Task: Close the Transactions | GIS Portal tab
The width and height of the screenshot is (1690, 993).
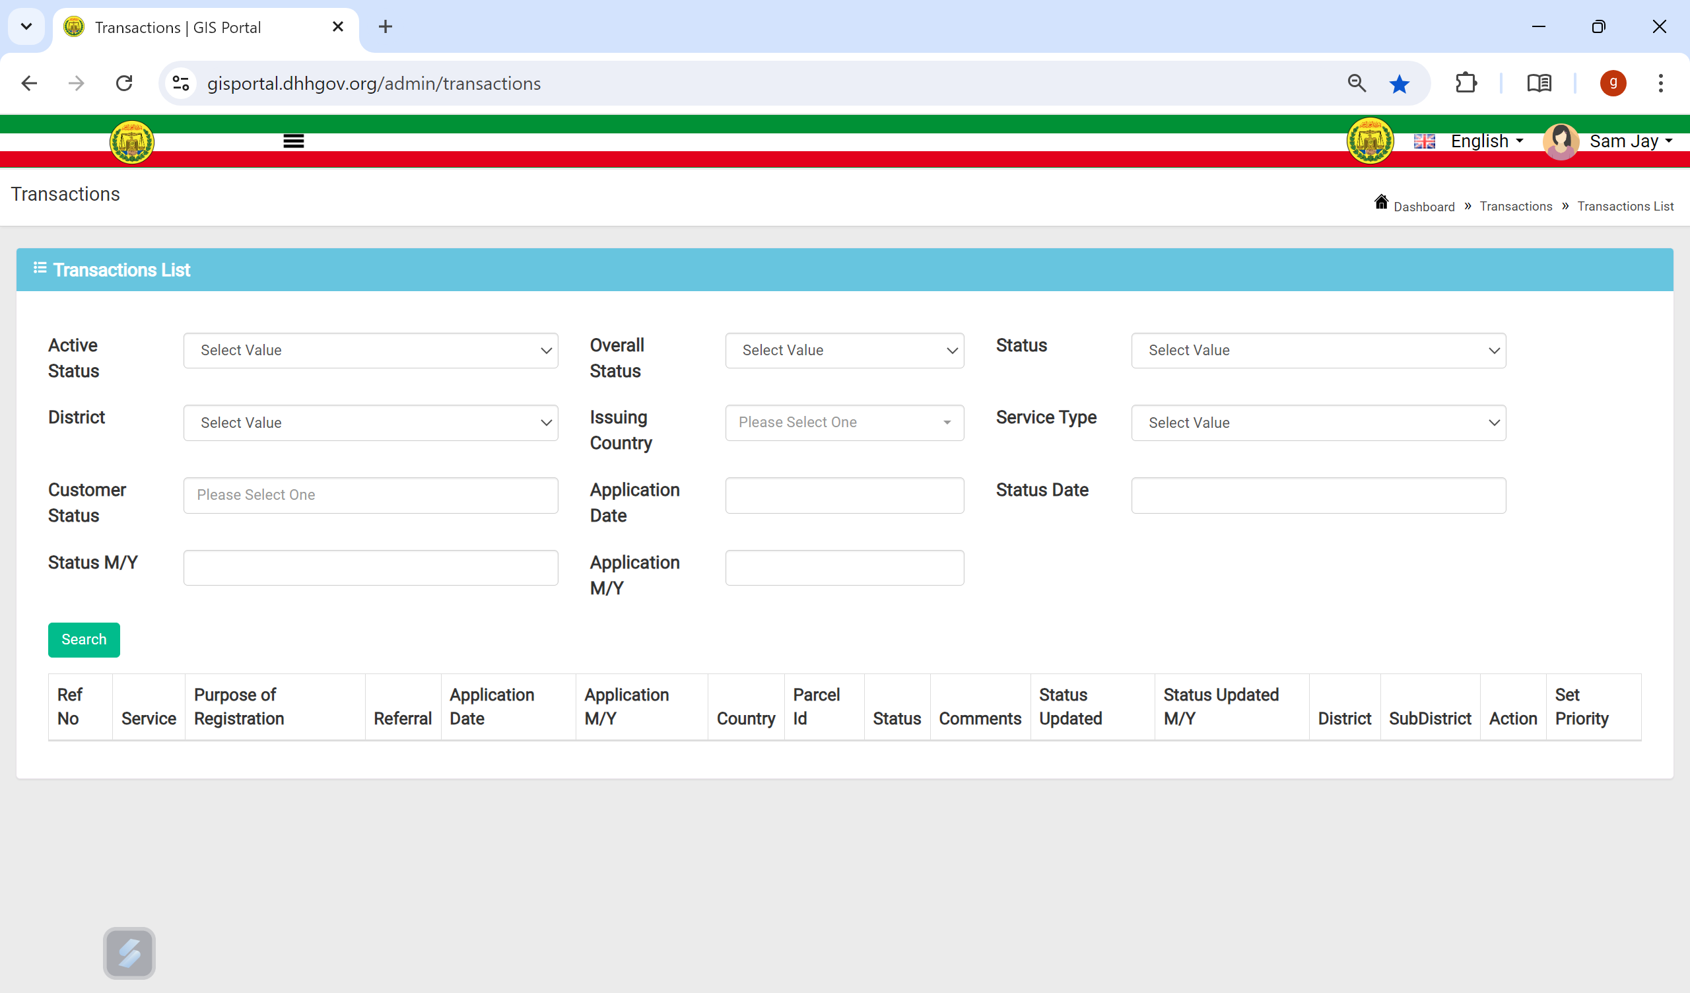Action: (x=338, y=27)
